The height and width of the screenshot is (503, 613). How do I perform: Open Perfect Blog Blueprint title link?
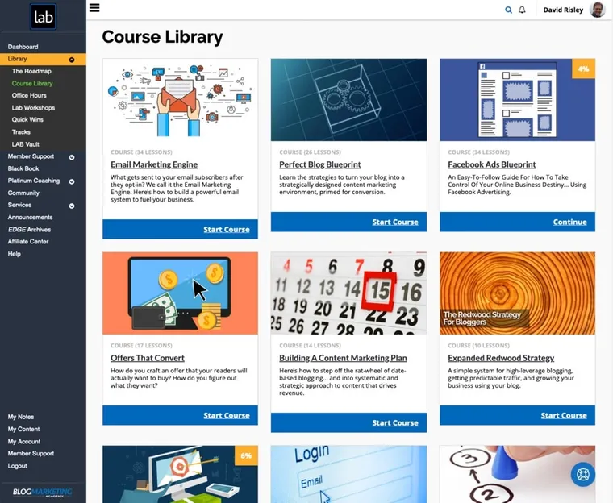pyautogui.click(x=320, y=164)
